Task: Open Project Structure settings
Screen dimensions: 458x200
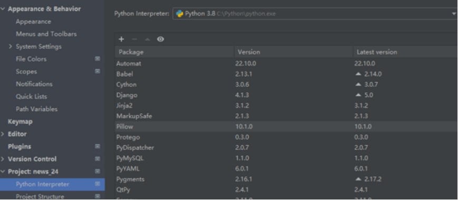Action: point(40,196)
